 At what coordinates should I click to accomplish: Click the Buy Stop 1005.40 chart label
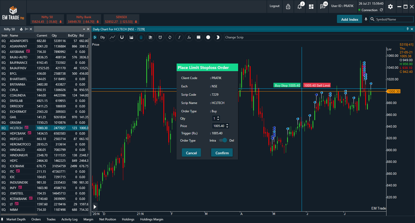tap(287, 85)
